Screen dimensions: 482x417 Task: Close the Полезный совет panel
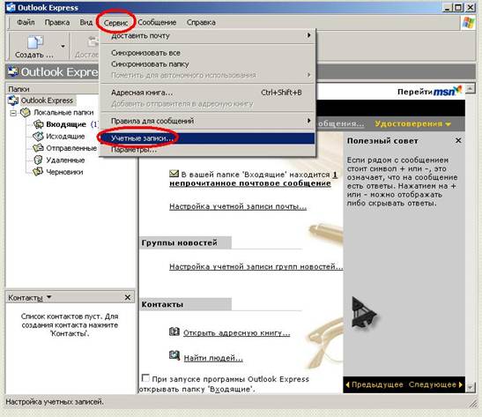[458, 140]
